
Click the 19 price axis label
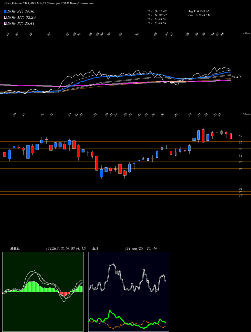[x=240, y=196]
